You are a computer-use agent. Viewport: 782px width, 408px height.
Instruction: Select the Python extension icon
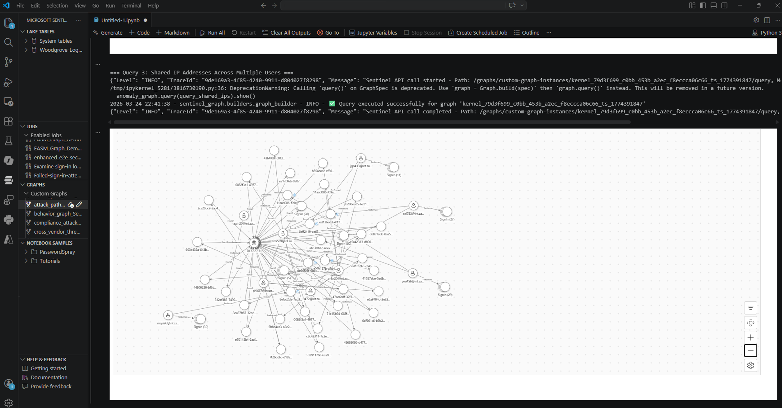coord(8,220)
